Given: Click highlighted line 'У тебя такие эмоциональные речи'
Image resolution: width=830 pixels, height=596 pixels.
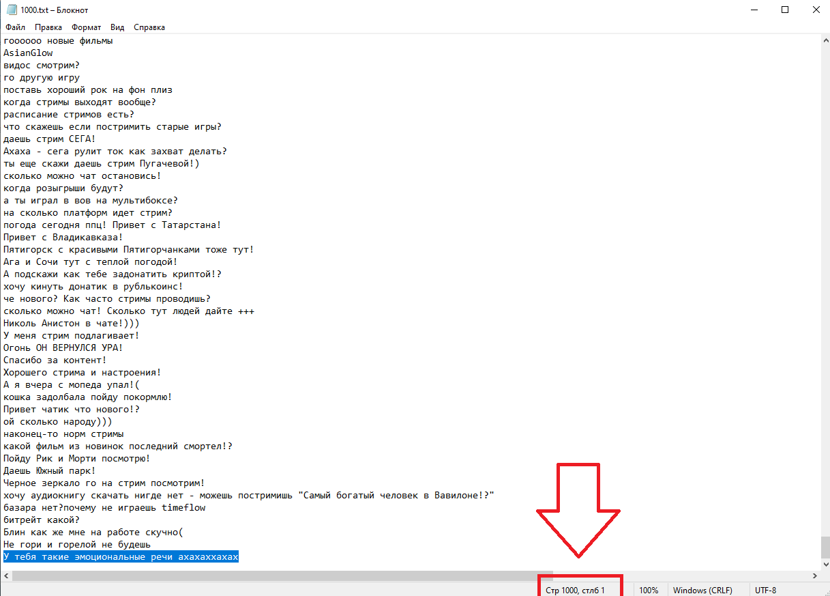Looking at the screenshot, I should tap(121, 556).
